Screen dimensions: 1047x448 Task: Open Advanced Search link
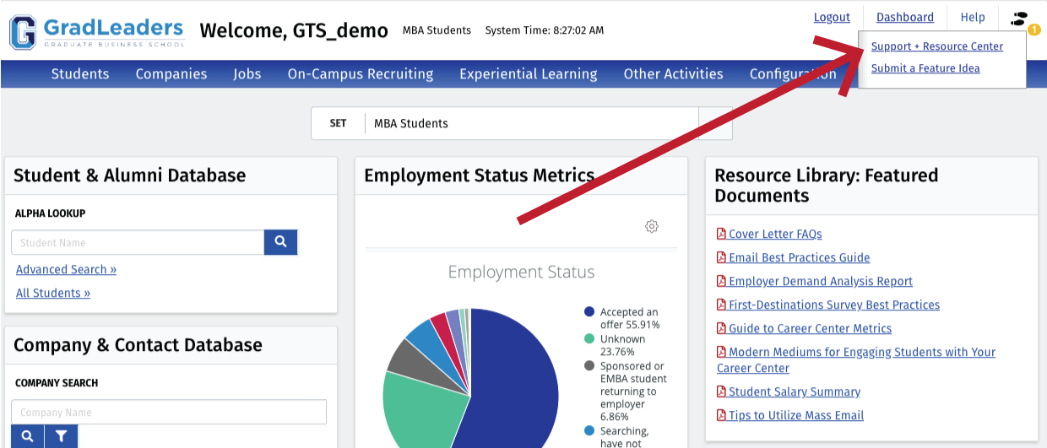(67, 269)
